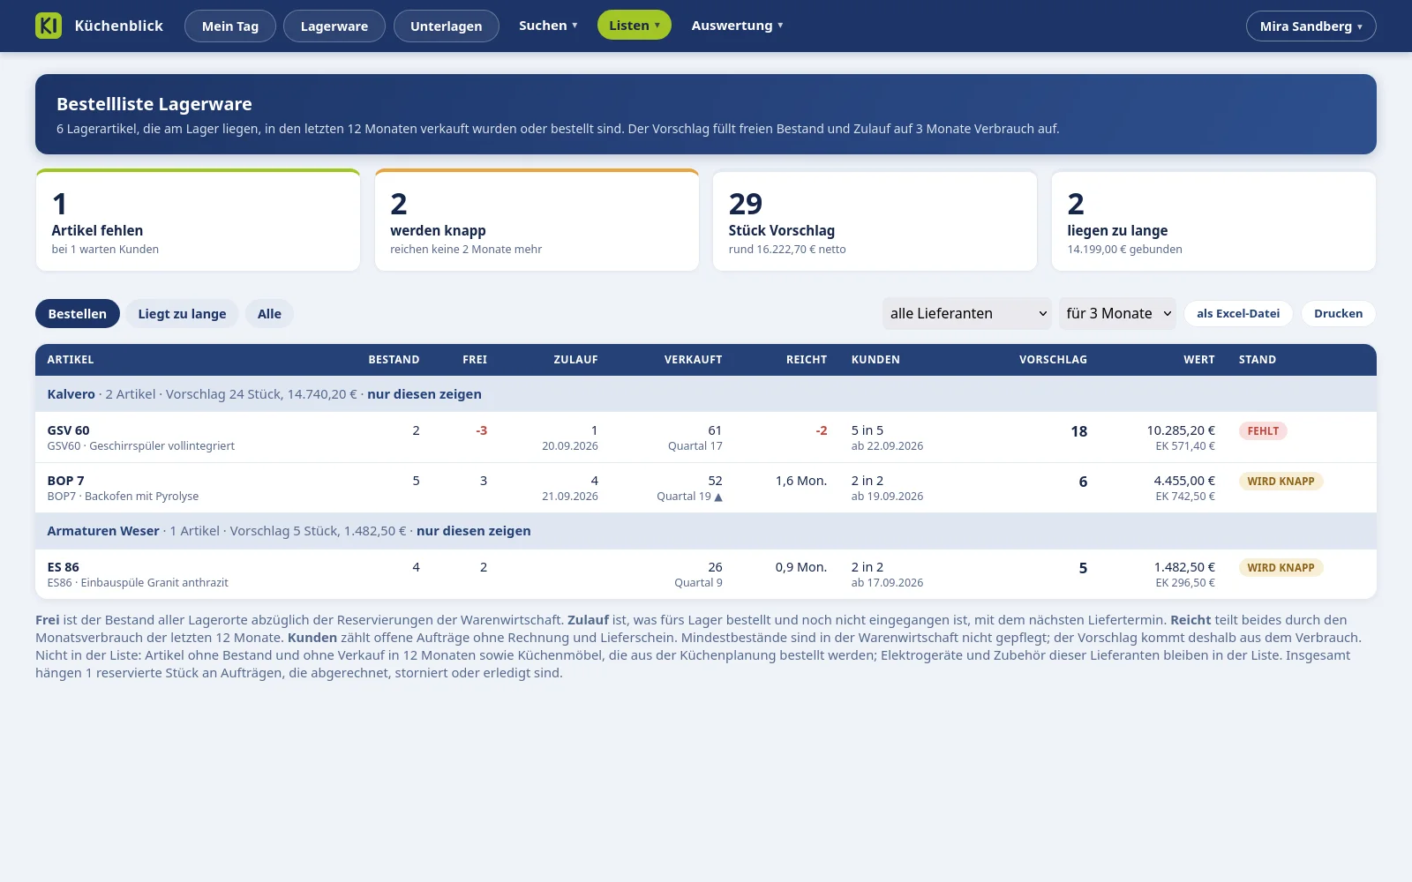Click the Drucken button
The width and height of the screenshot is (1412, 882).
[1338, 314]
